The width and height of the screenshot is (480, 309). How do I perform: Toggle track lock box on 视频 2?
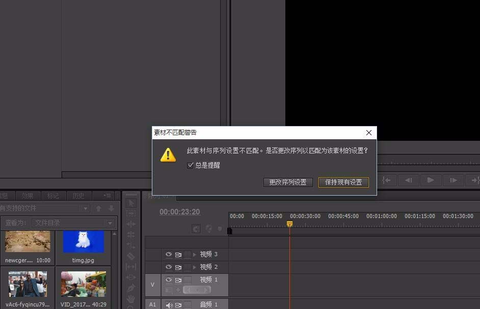(x=188, y=267)
